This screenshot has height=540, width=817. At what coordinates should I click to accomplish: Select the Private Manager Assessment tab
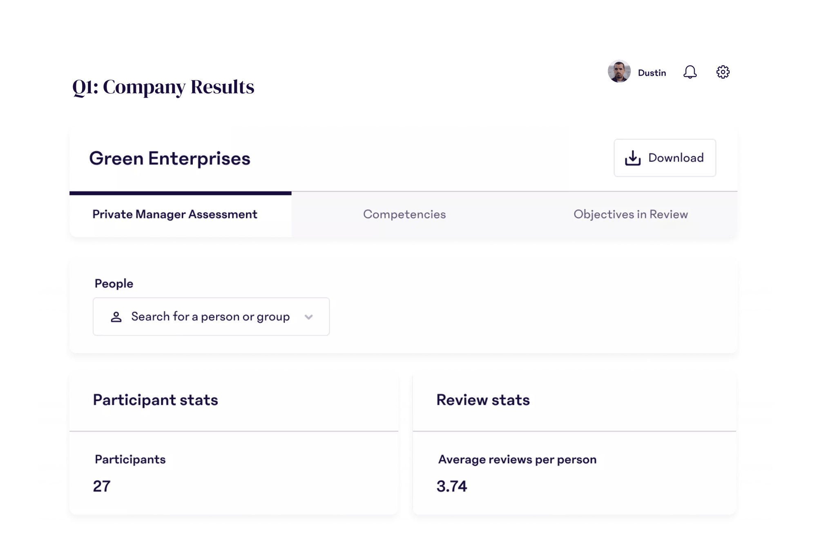tap(175, 214)
